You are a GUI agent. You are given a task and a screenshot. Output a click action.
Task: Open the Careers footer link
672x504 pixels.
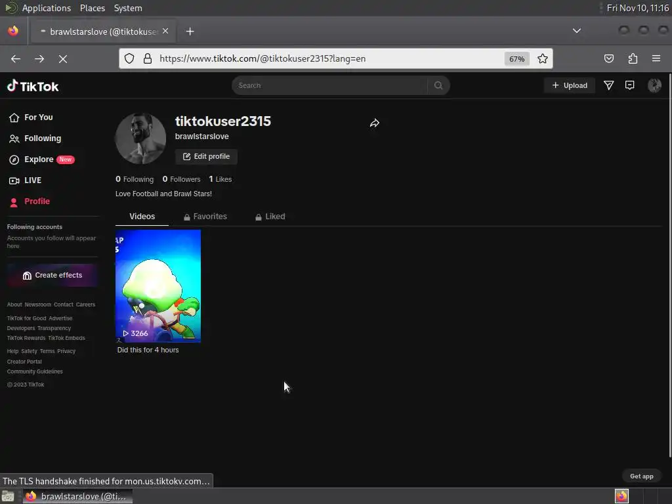click(86, 304)
